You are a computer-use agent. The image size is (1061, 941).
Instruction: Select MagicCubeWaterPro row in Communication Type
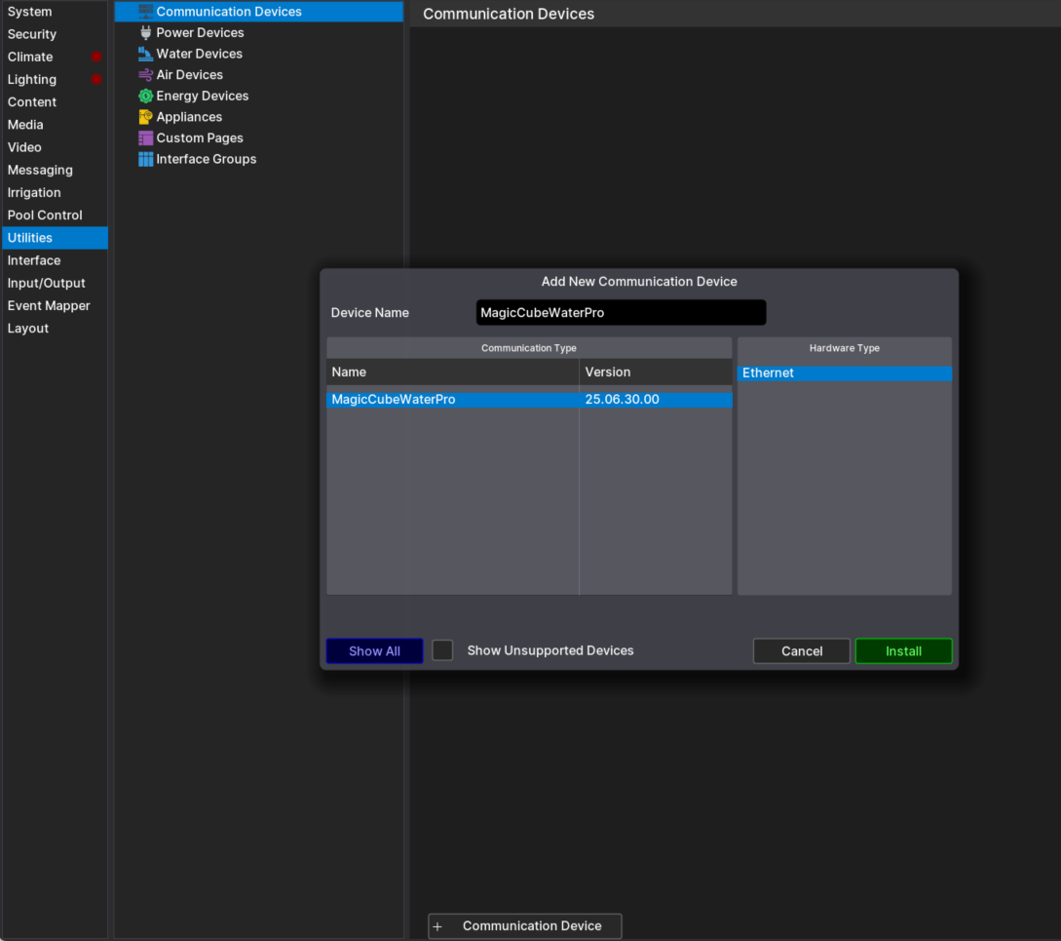click(x=529, y=400)
